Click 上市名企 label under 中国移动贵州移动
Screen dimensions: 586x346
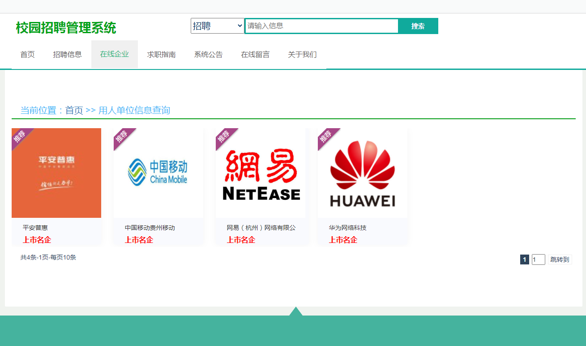pos(139,240)
